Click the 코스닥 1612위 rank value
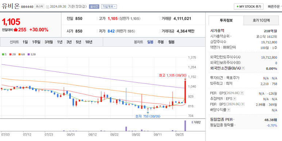Screen dimensions: 282x141 (x=267, y=36)
